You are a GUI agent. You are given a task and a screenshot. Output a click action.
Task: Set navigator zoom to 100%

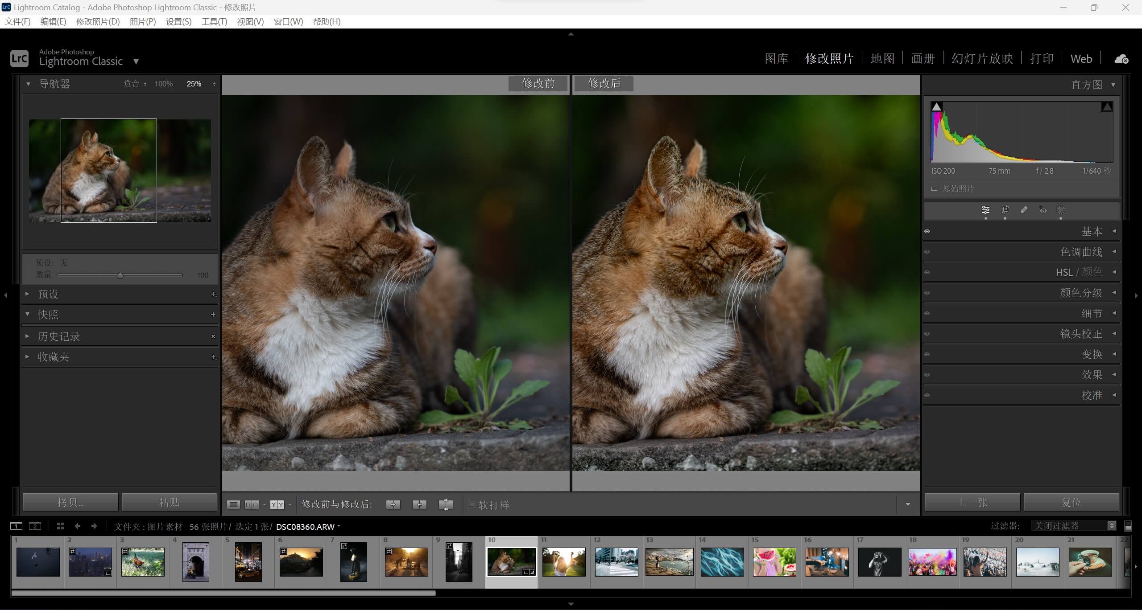[x=164, y=84]
